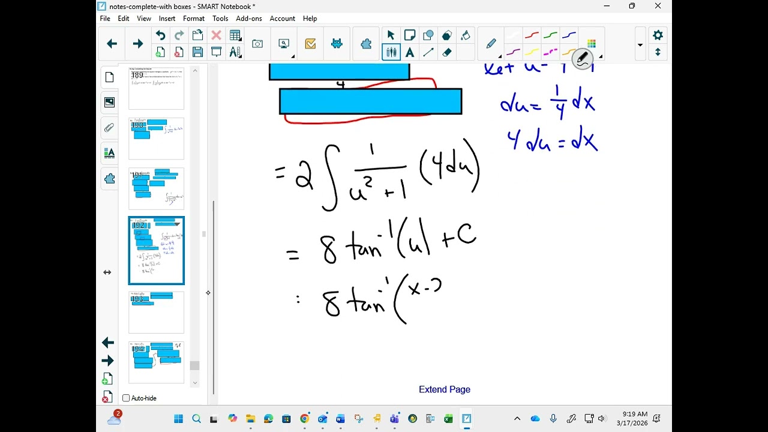Screen dimensions: 768x432
Task: Move toolbar up/down arrow toggle
Action: 658,52
